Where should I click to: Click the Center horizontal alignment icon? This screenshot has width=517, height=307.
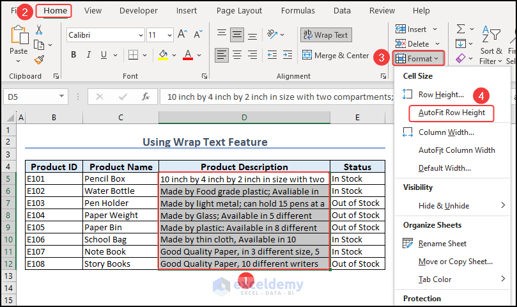click(237, 55)
